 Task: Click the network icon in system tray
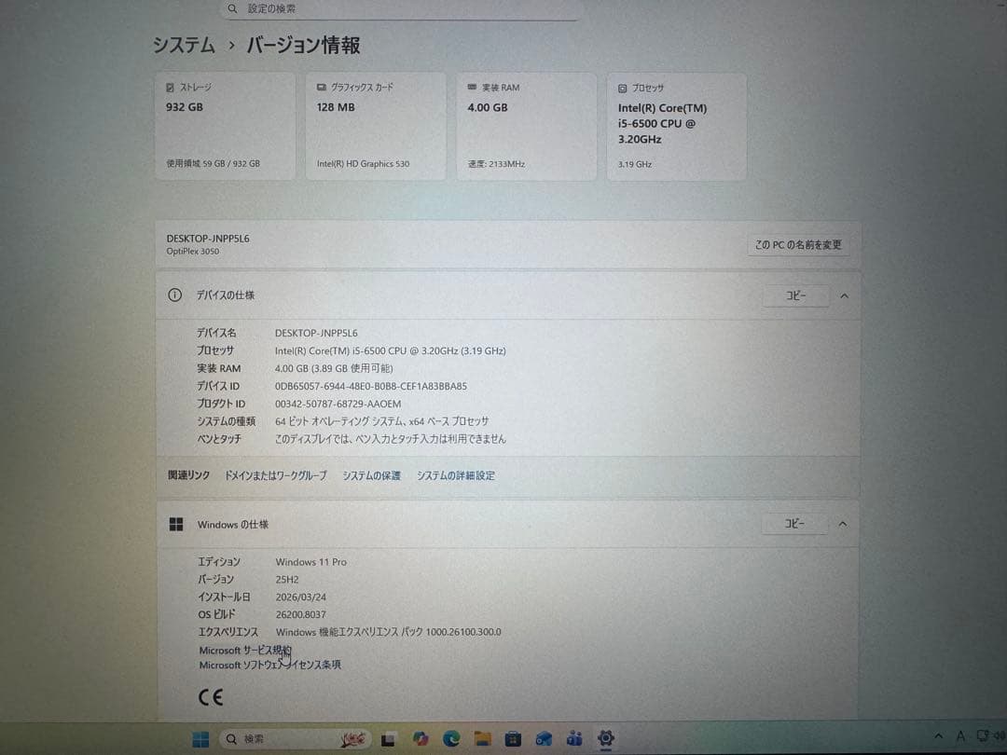[x=983, y=735]
